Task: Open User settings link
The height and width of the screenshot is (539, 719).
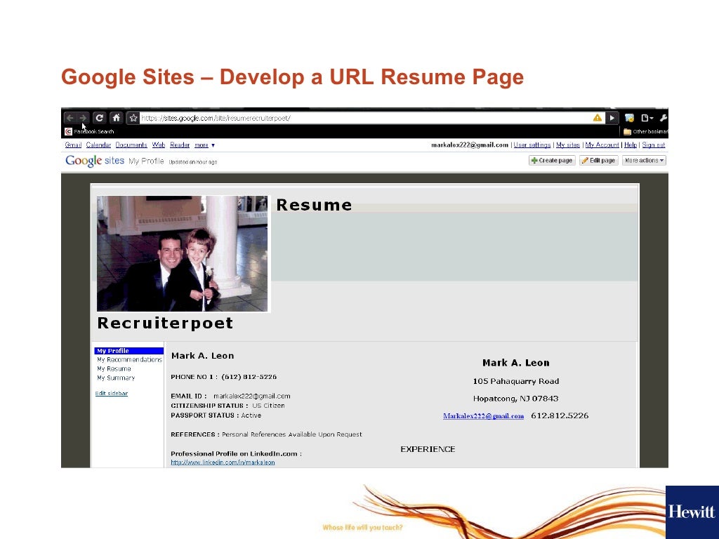Action: [532, 145]
